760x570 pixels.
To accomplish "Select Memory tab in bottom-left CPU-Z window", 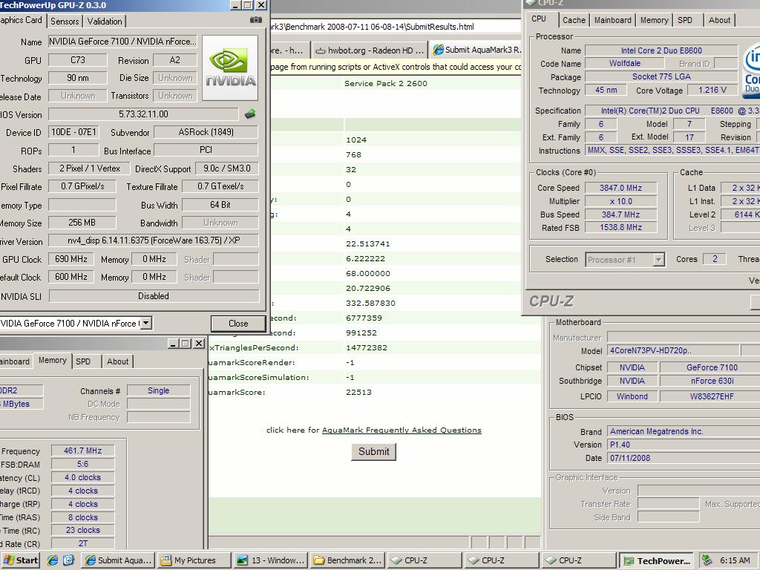I will pyautogui.click(x=53, y=361).
